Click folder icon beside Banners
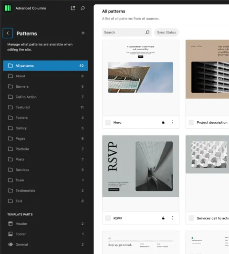This screenshot has height=254, width=229. click(x=10, y=86)
